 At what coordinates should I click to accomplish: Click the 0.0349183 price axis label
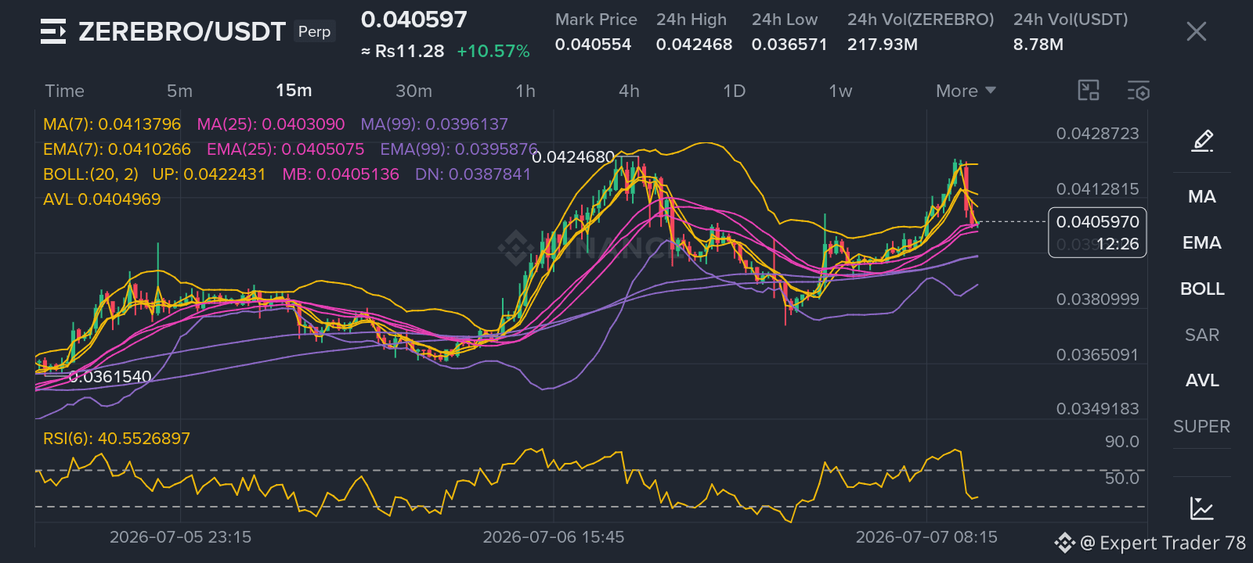(x=1097, y=409)
